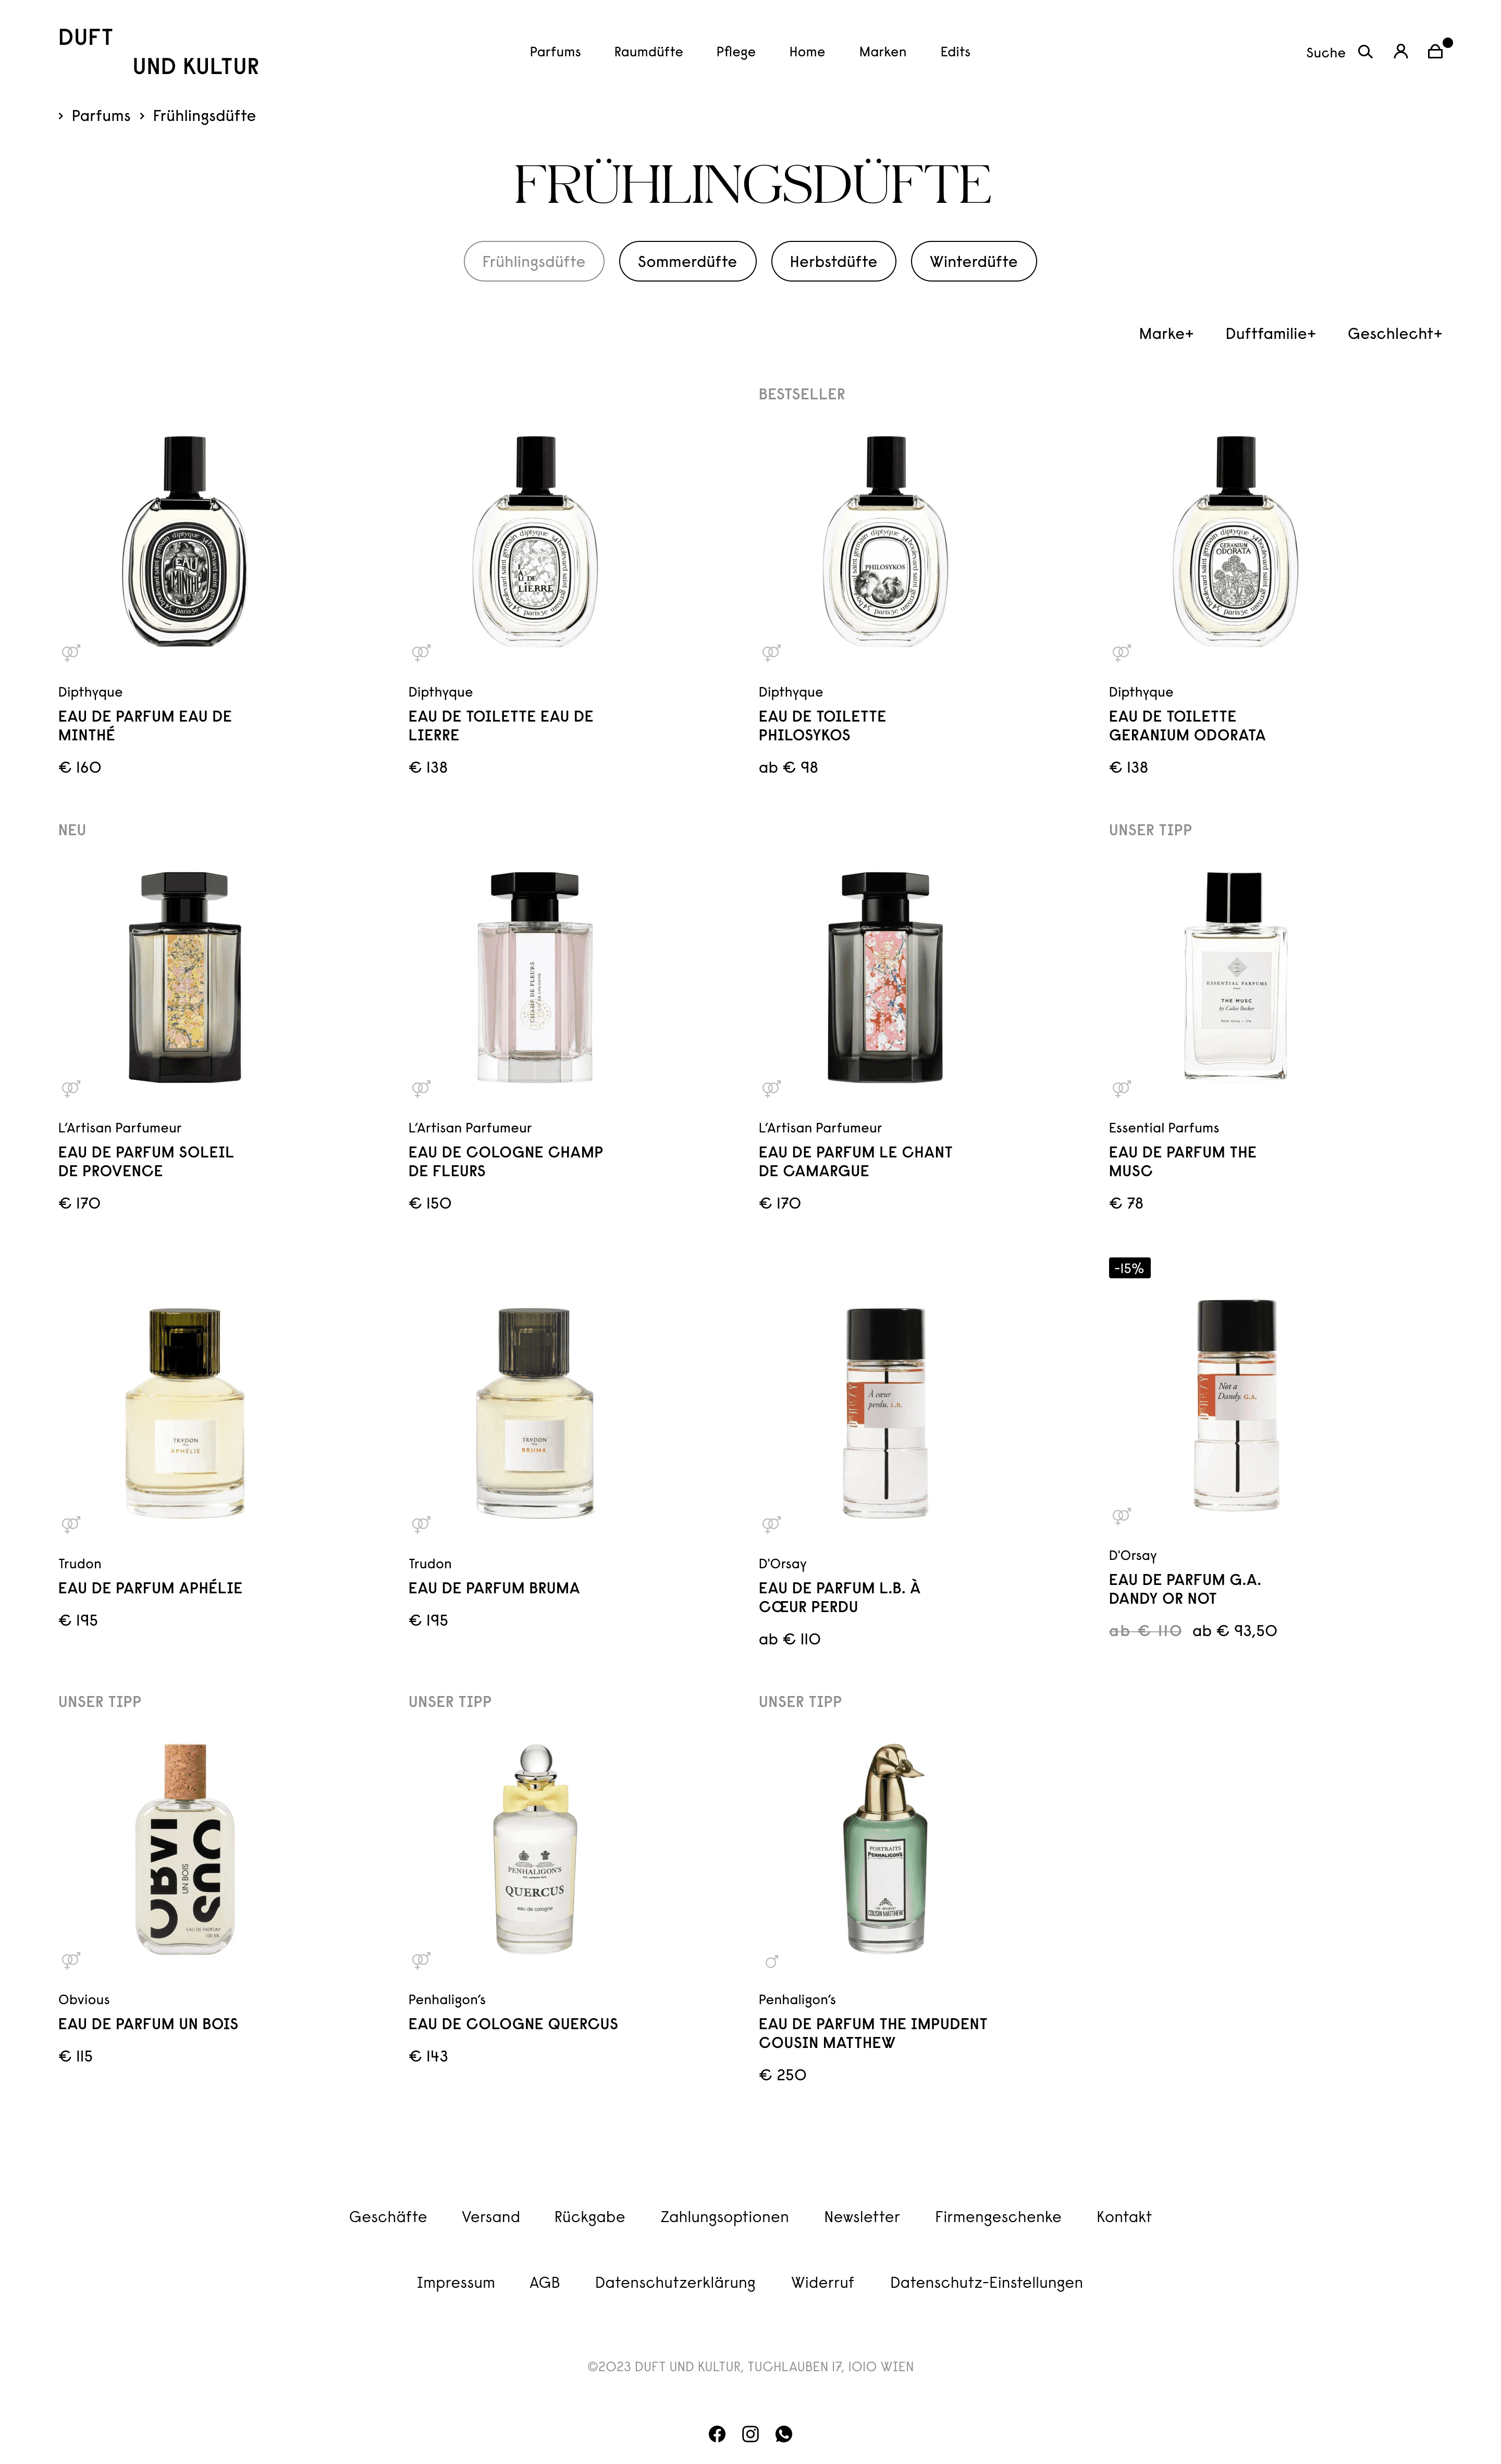Open the Instagram icon in footer
Viewport: 1501px width, 2464px height.
tap(750, 2434)
